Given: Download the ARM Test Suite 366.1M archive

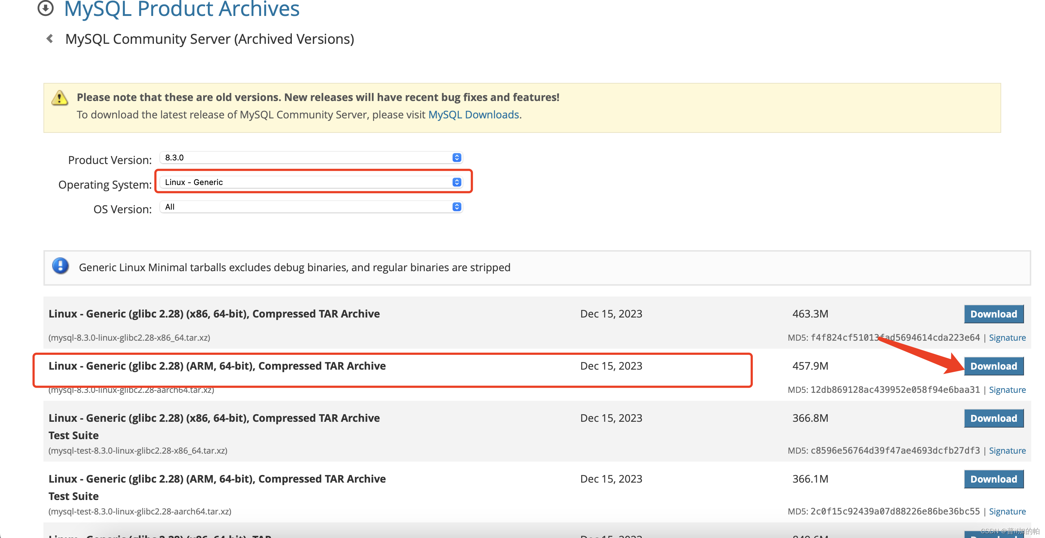Looking at the screenshot, I should pyautogui.click(x=994, y=479).
